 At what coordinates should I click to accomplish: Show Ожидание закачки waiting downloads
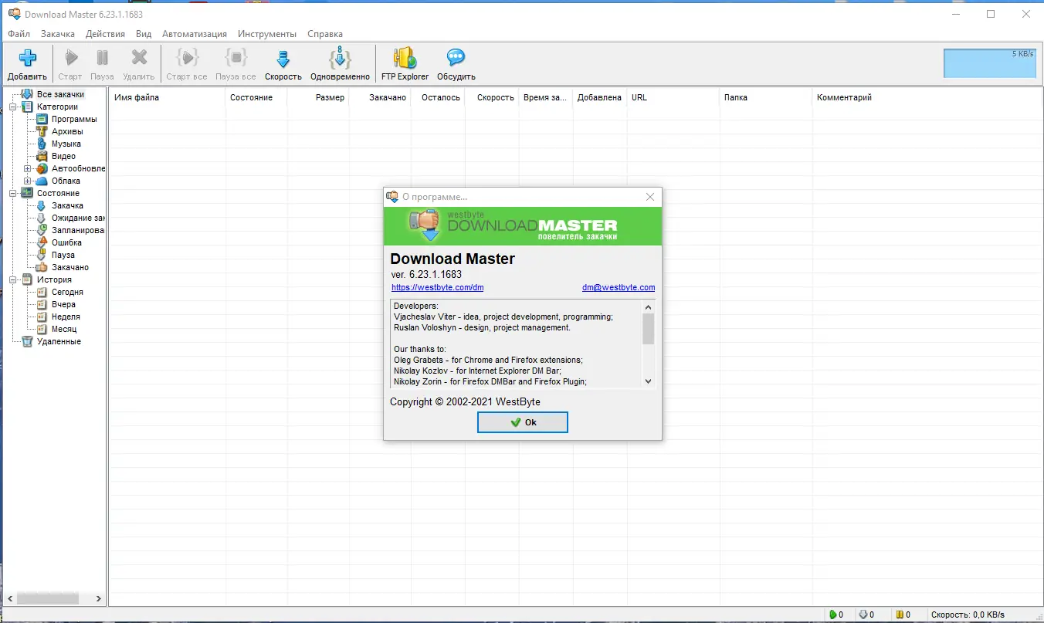pos(78,218)
